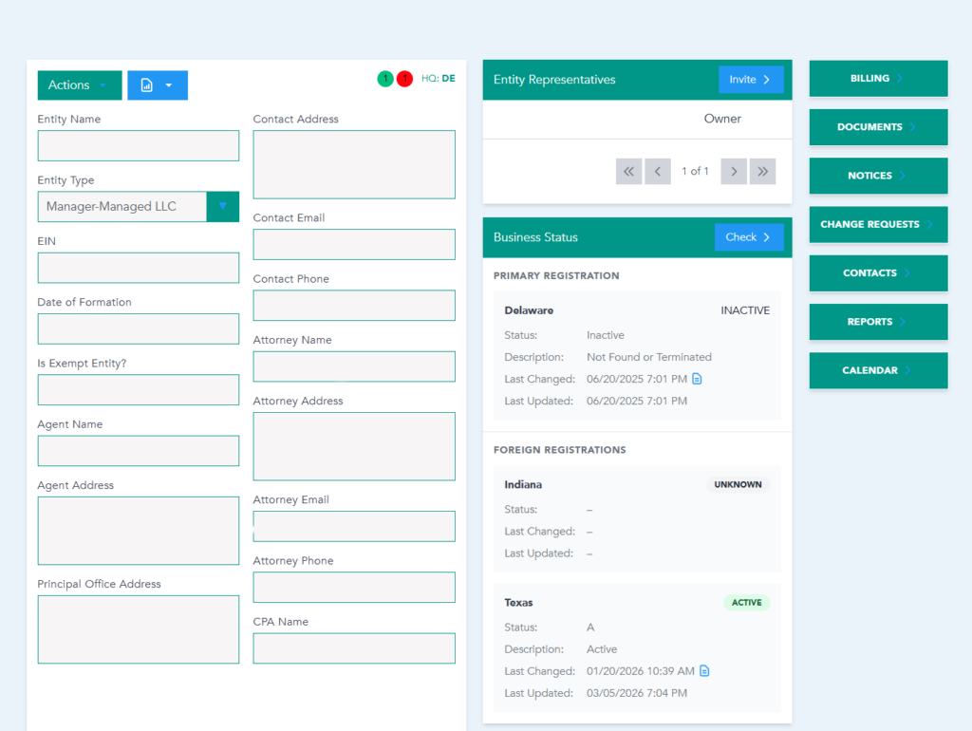Open the Billing section
Viewport: 972px width, 731px height.
(878, 79)
